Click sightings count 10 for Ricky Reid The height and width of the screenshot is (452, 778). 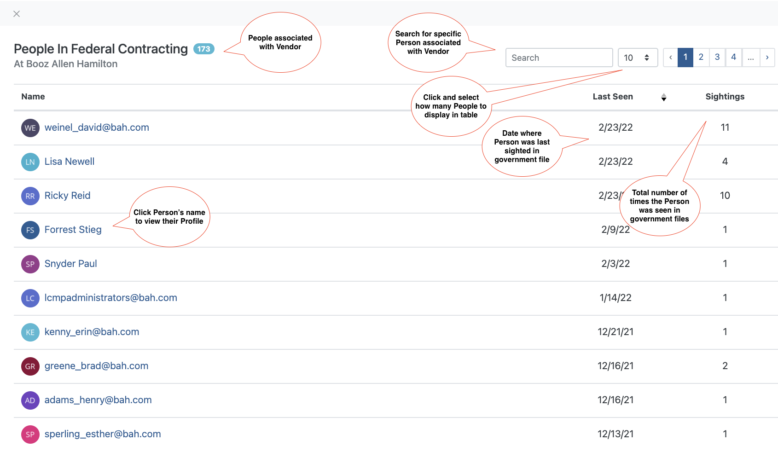pos(725,196)
